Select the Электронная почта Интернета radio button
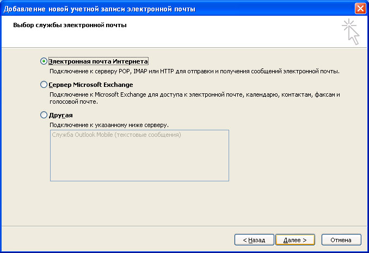This screenshot has width=369, height=253. 44,61
